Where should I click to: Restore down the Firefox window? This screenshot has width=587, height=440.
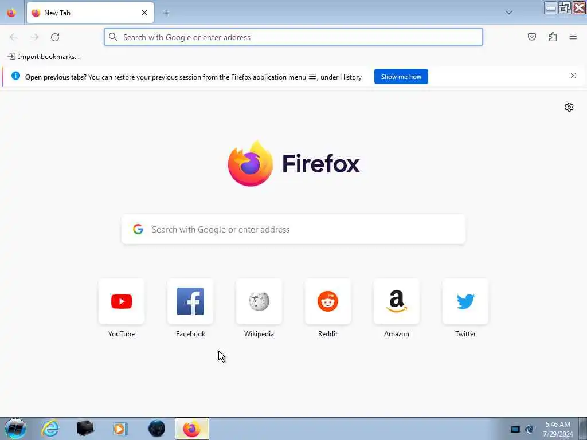(x=565, y=7)
